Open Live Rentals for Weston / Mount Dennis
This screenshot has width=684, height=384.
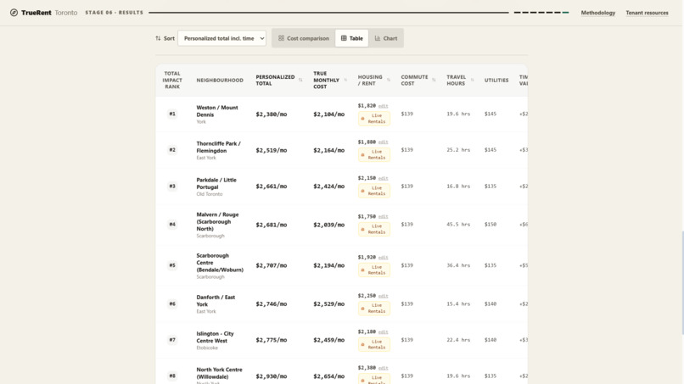click(x=374, y=119)
